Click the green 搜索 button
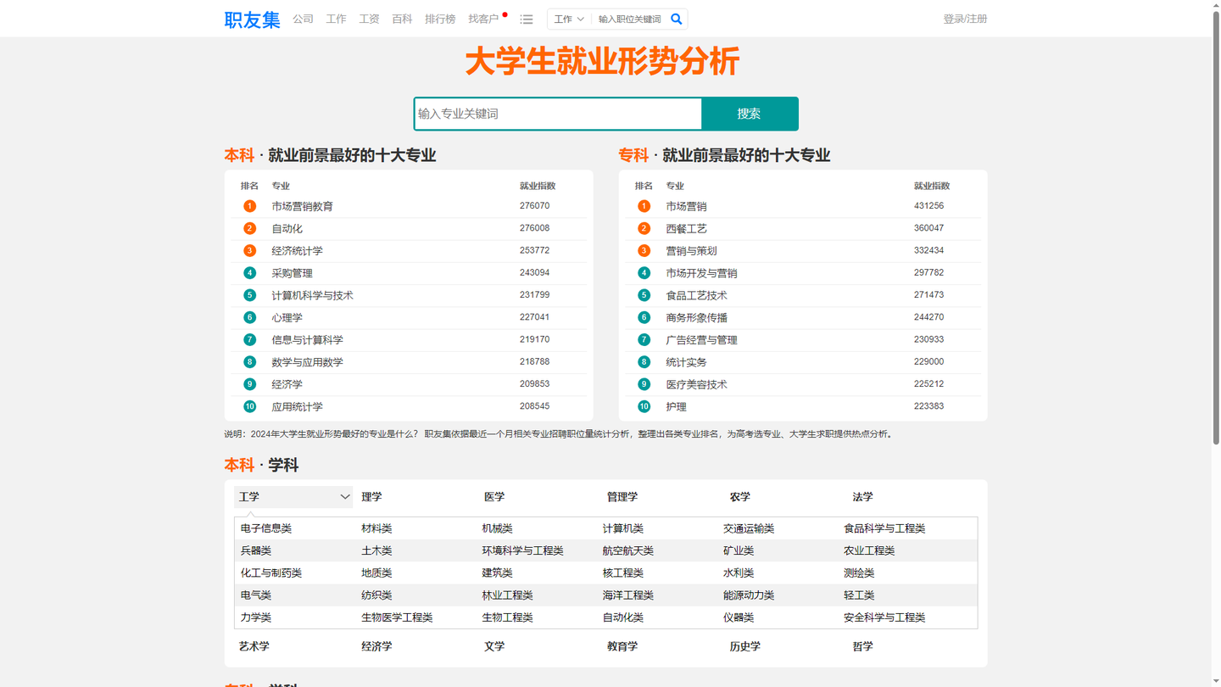 750,114
